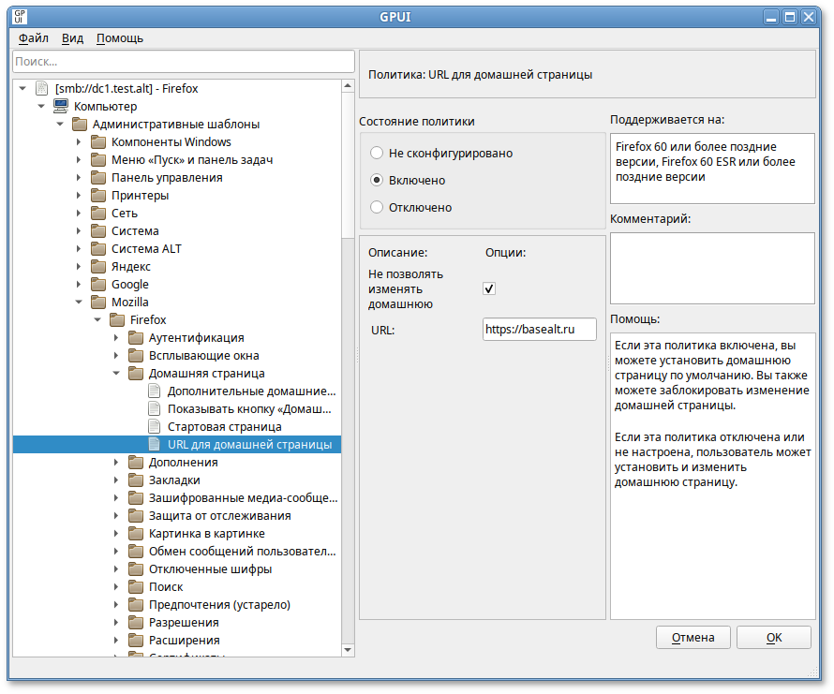Click the Google folder icon

(x=97, y=285)
